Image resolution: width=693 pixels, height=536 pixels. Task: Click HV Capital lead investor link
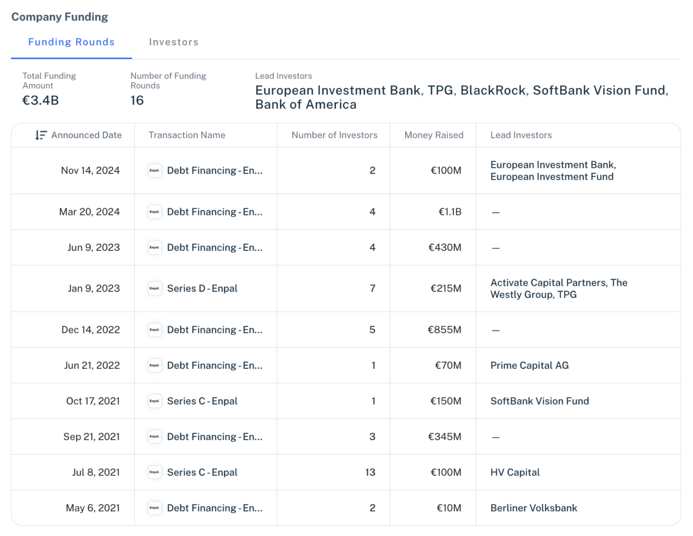(514, 472)
